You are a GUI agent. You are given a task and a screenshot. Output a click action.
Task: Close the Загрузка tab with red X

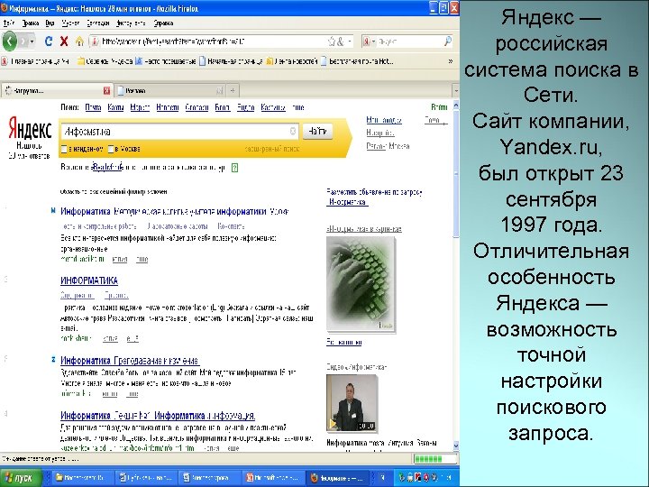tap(106, 91)
